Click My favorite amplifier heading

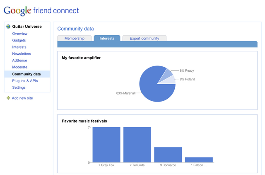point(81,58)
